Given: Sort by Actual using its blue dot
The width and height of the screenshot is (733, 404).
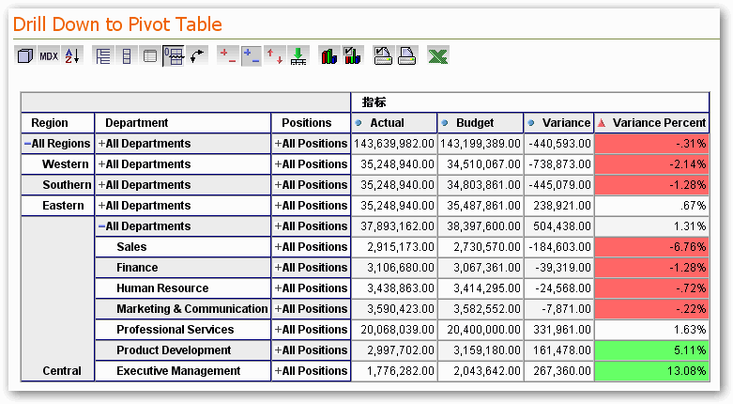Looking at the screenshot, I should [x=359, y=123].
